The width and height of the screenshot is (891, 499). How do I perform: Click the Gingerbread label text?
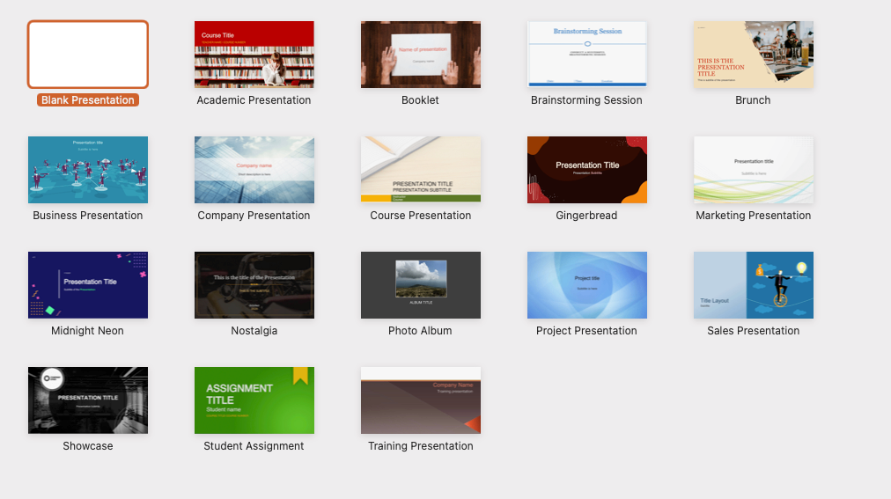coord(586,216)
